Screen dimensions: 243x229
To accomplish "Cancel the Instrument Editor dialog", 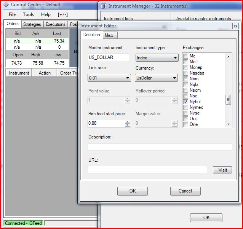I will click(x=185, y=191).
